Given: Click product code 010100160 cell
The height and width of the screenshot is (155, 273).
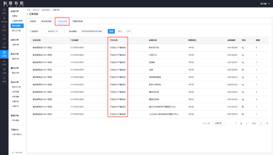Looking at the screenshot, I should pyautogui.click(x=233, y=107).
